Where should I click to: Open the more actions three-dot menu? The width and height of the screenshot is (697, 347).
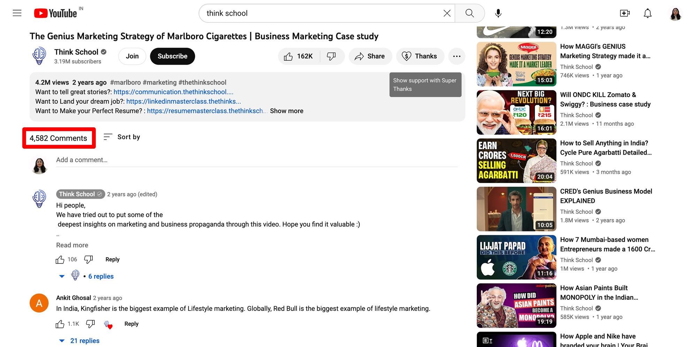[x=457, y=56]
